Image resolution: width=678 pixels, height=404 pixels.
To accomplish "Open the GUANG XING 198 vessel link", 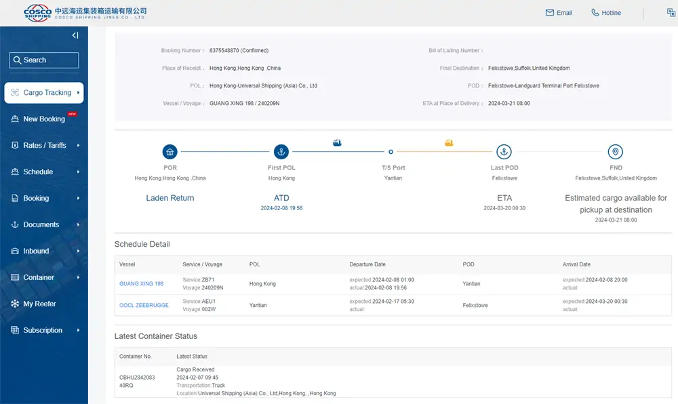I will (x=142, y=284).
